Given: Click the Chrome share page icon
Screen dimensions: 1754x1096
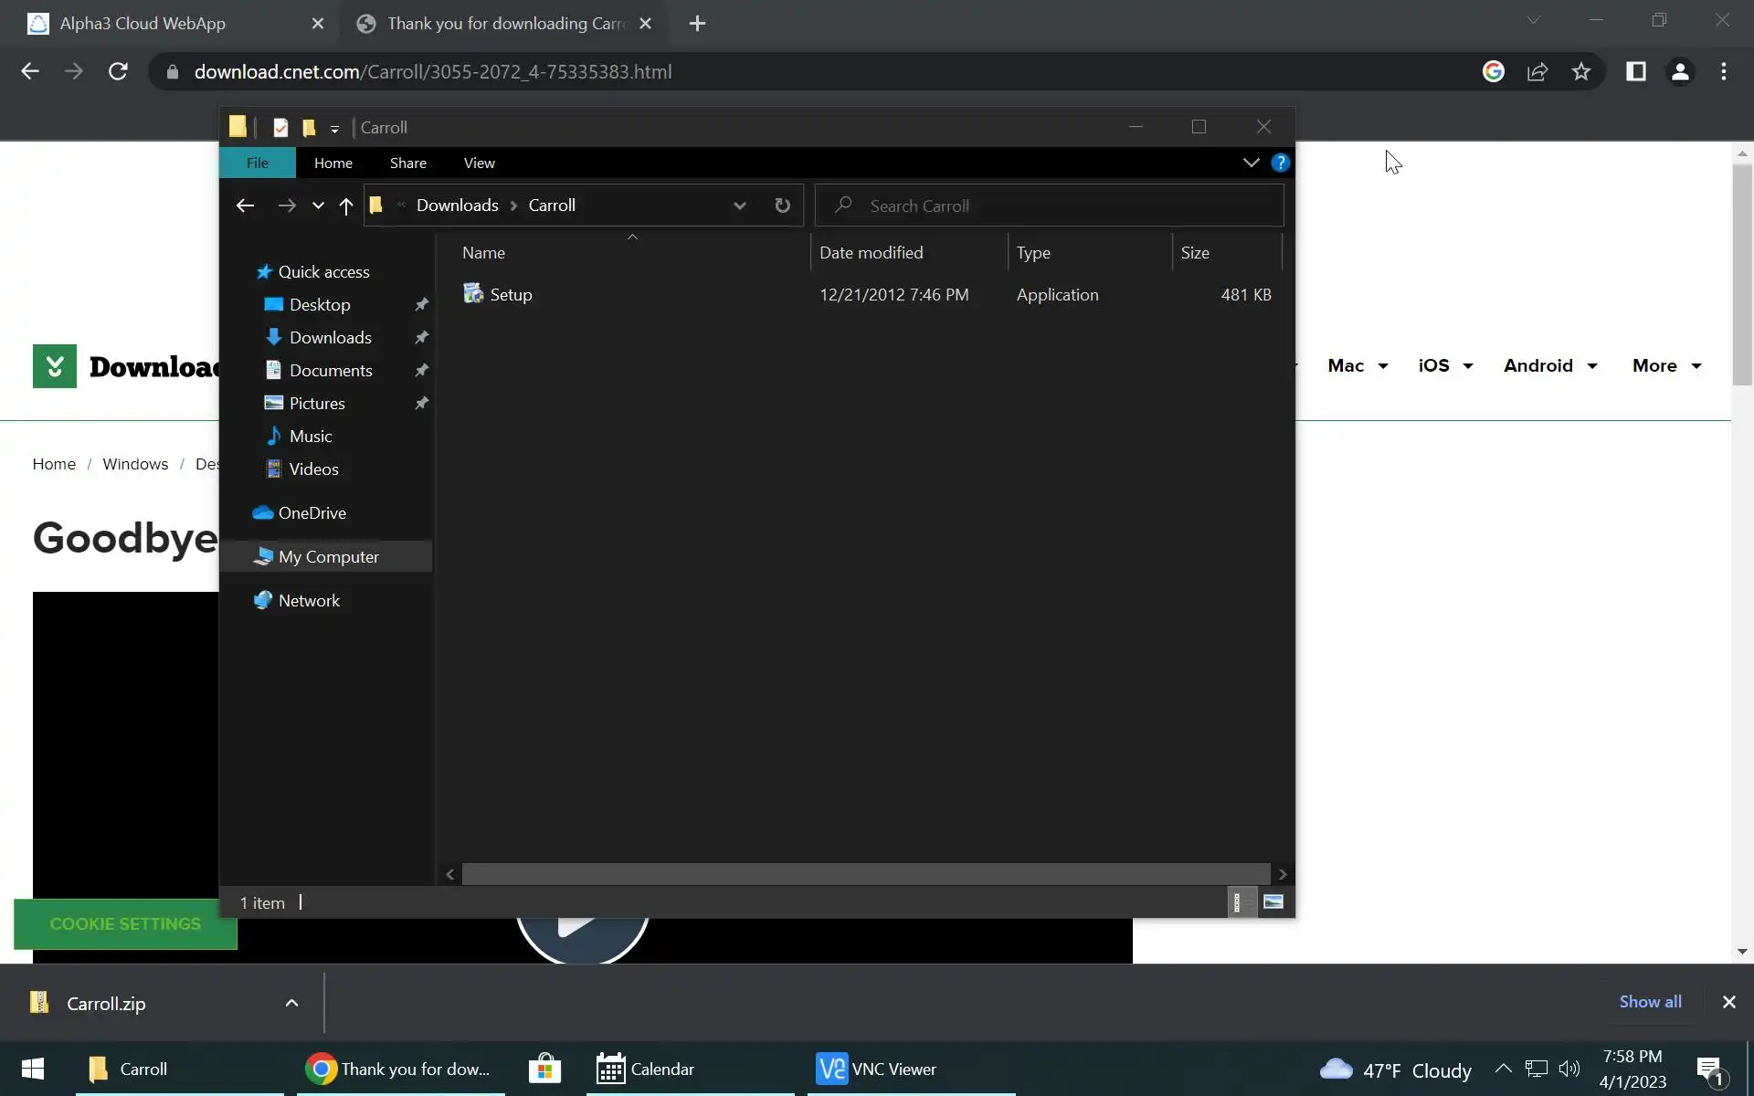Looking at the screenshot, I should [1537, 72].
